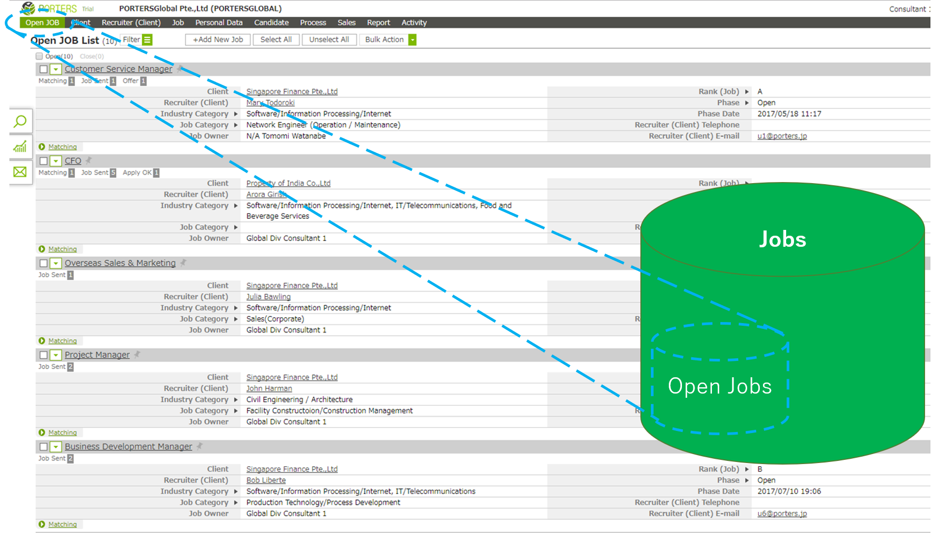Click the Job Sent count badge under CFO

click(x=113, y=173)
